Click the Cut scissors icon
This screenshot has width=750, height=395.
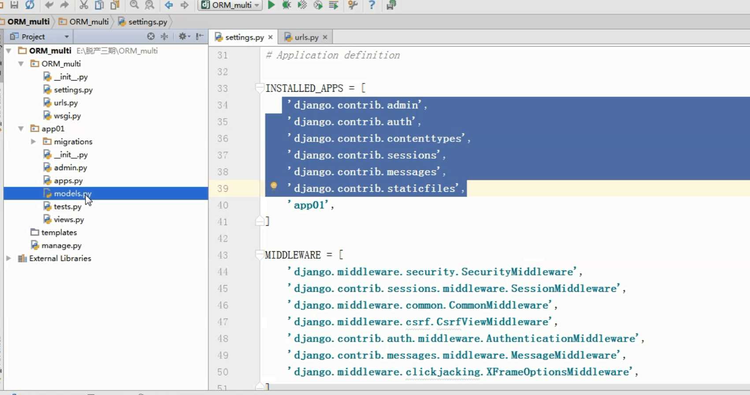84,5
